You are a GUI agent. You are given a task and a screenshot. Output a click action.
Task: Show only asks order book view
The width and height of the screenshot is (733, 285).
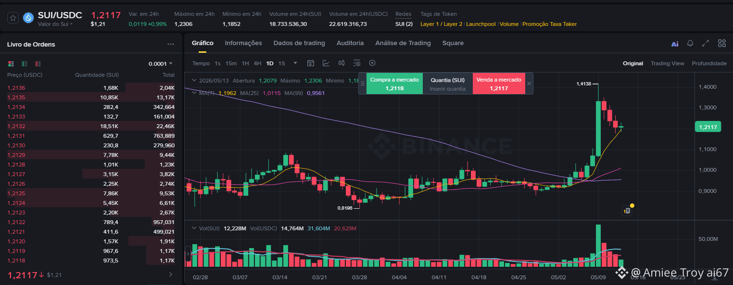coord(38,63)
